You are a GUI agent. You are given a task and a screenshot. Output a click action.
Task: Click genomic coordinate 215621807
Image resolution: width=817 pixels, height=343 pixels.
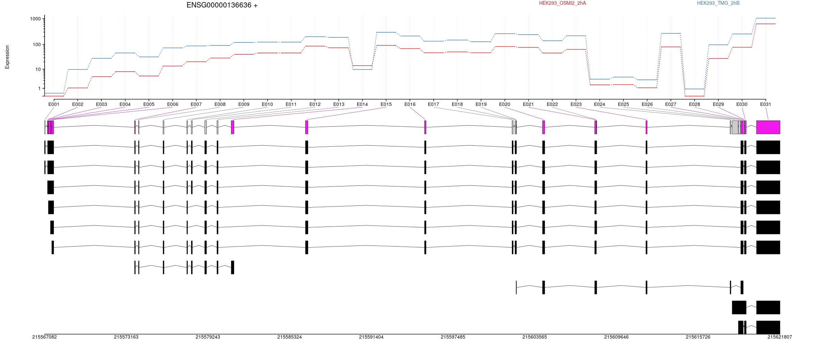click(780, 337)
